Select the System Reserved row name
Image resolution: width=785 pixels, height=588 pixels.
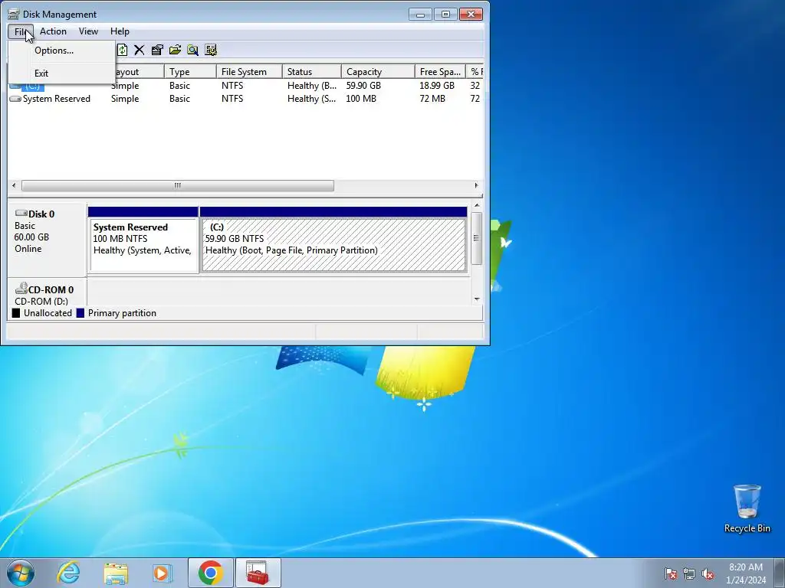click(x=57, y=99)
